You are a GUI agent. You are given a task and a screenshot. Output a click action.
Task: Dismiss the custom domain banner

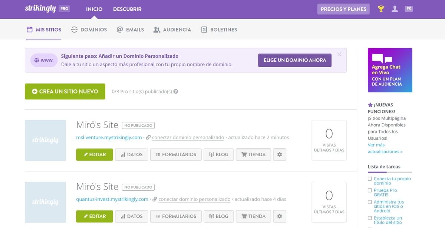coord(339,54)
